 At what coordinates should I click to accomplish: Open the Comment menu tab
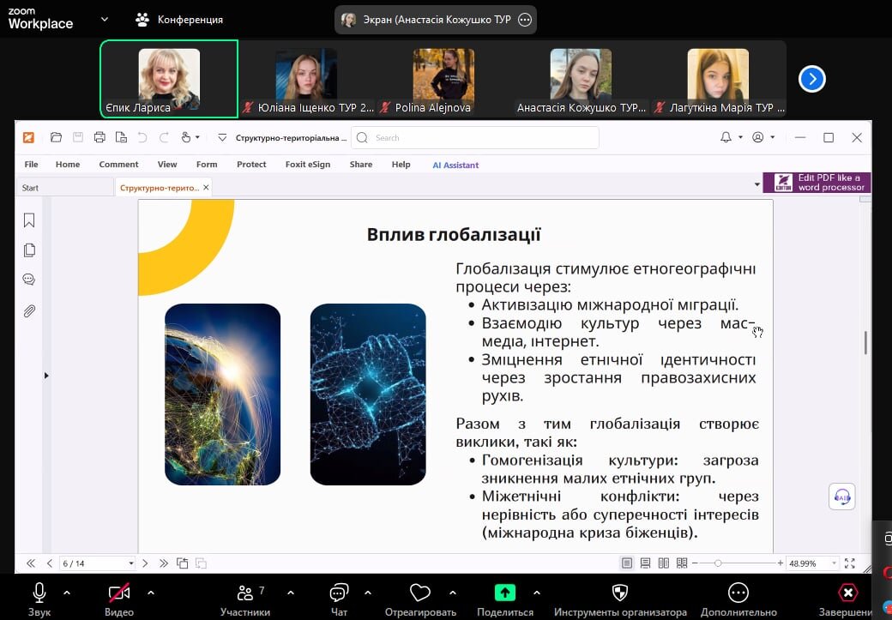pyautogui.click(x=118, y=165)
